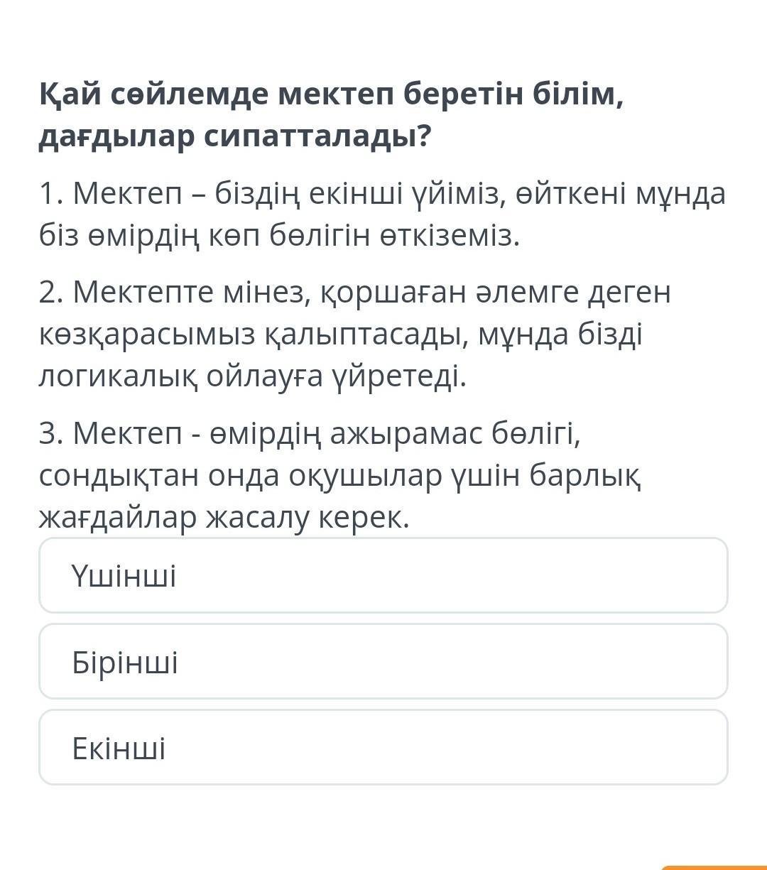Click the phrase 'біз өмірдің көп бөлігін өткіземіз'
The width and height of the screenshot is (767, 870).
pyautogui.click(x=279, y=236)
